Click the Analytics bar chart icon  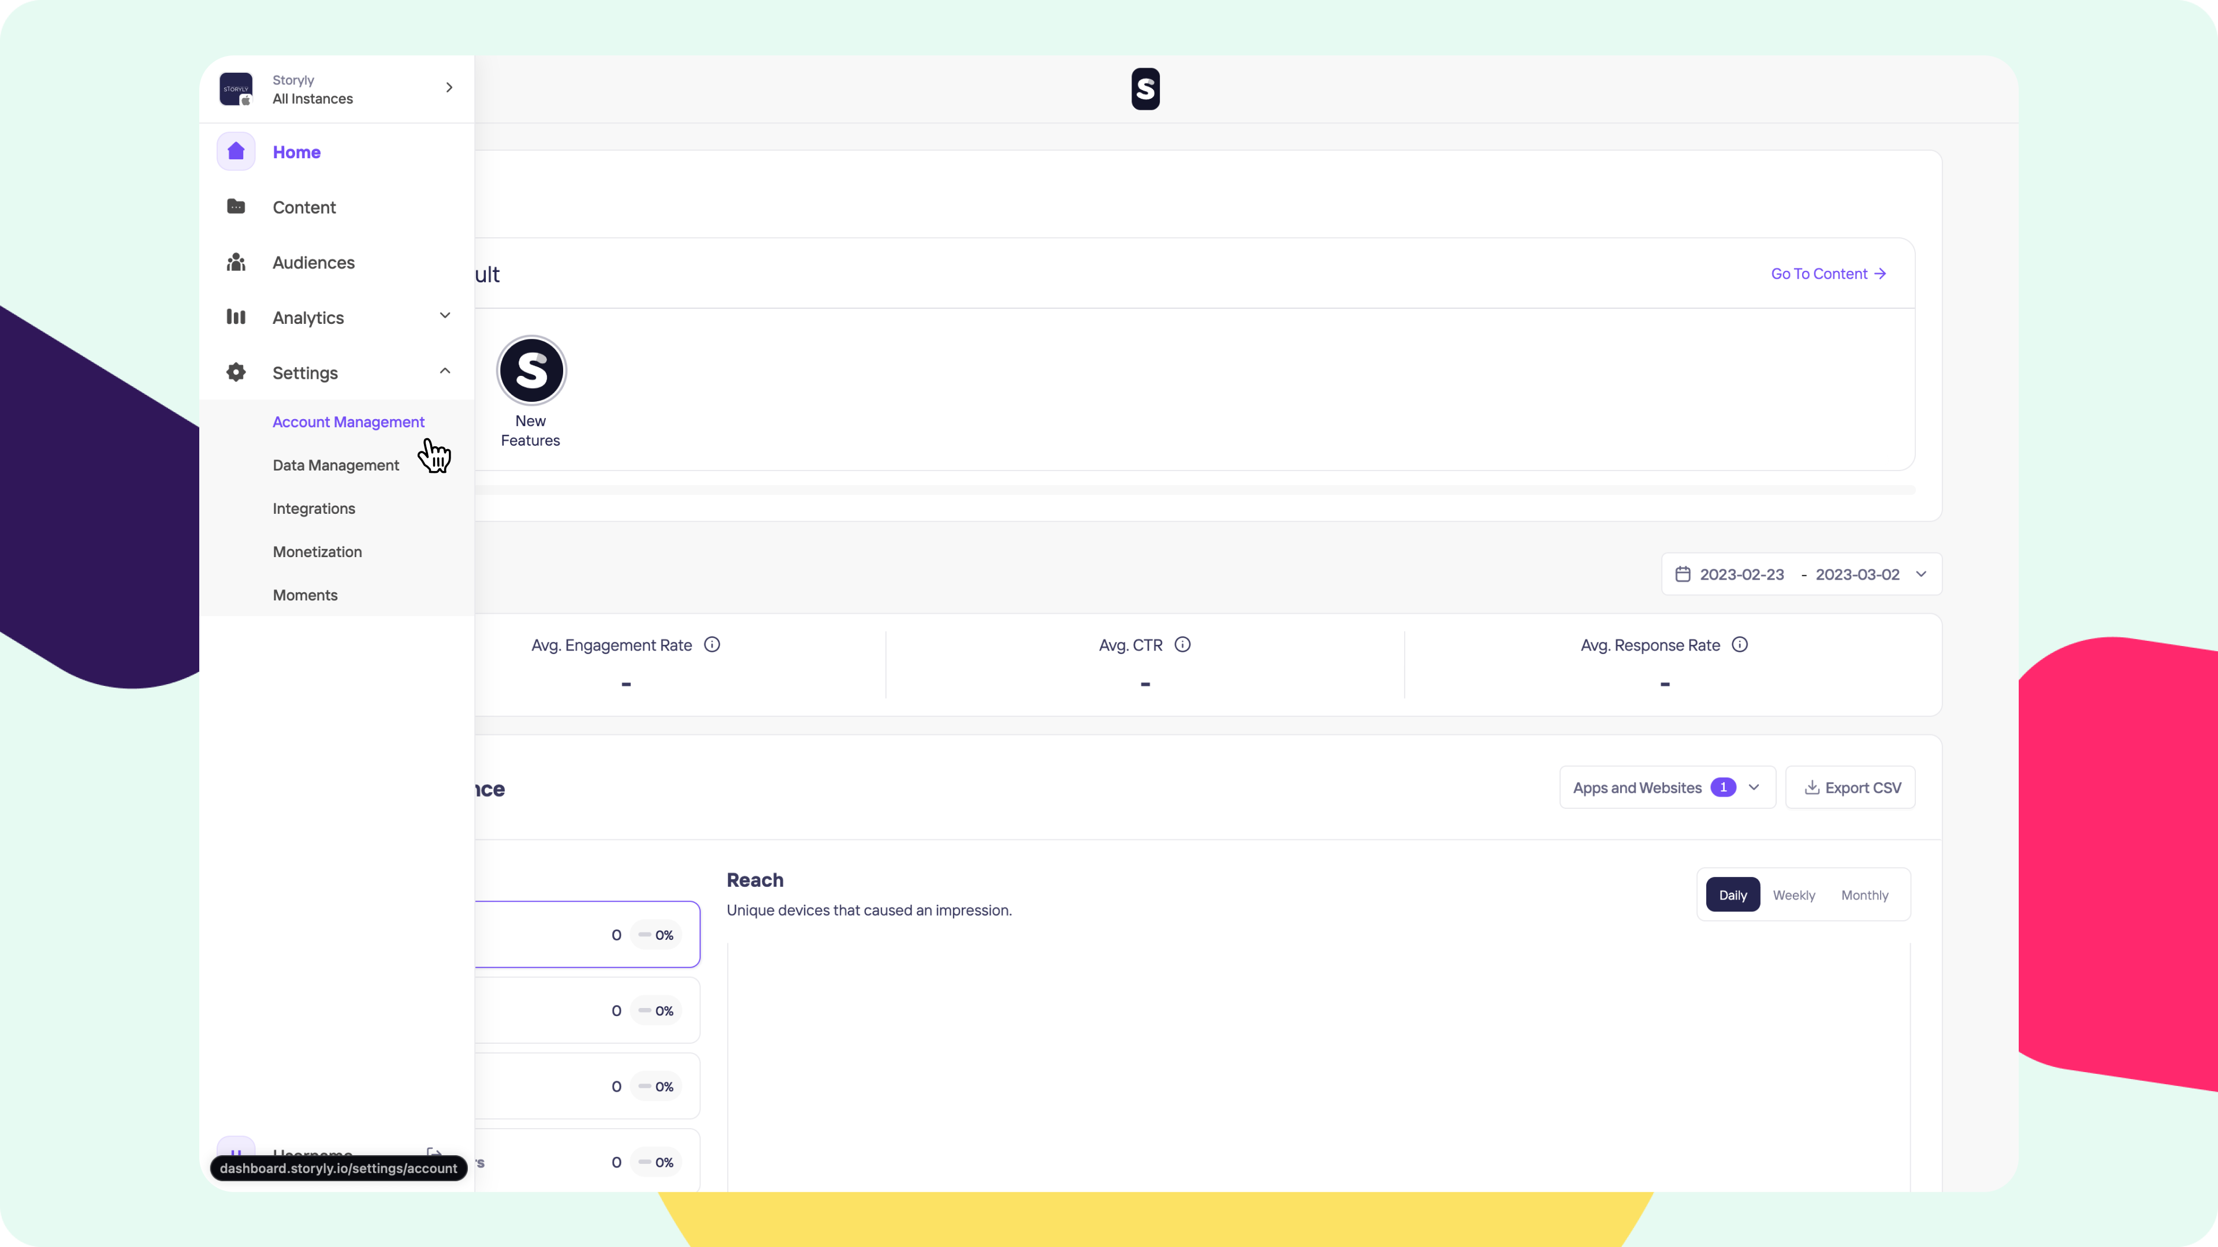point(235,318)
